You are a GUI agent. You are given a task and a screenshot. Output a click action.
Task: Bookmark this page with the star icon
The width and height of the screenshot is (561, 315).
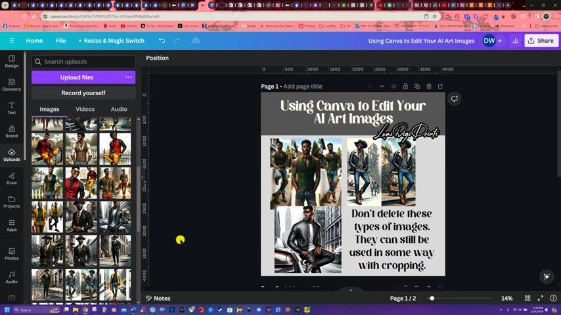coord(434,16)
